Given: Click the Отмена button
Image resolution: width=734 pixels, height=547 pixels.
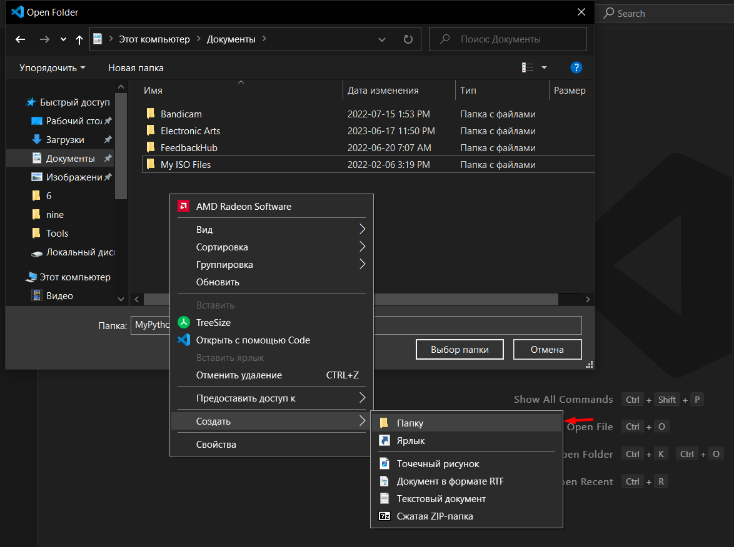Looking at the screenshot, I should click(x=547, y=350).
